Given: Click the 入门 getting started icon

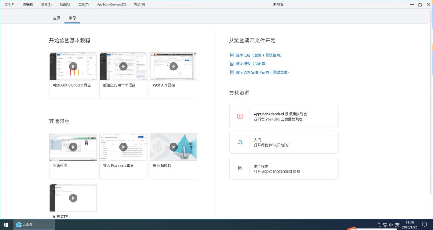Looking at the screenshot, I should (x=240, y=142).
